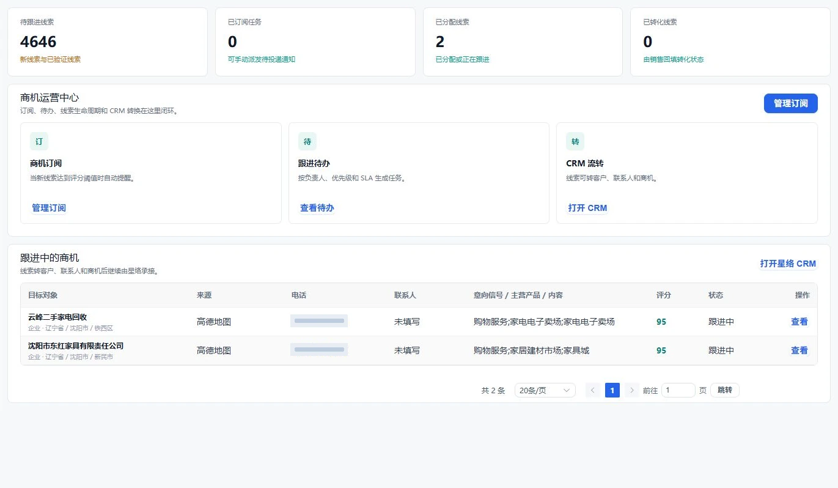Click 购物服务;家居建材市场;家具城 cell
The image size is (838, 488).
(531, 350)
